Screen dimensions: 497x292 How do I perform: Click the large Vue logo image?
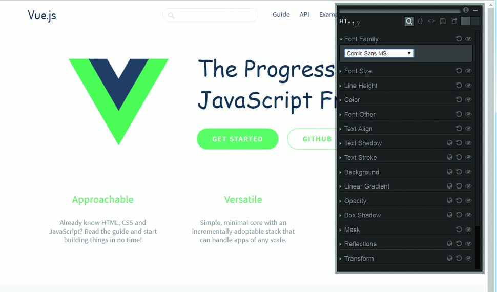click(x=118, y=102)
